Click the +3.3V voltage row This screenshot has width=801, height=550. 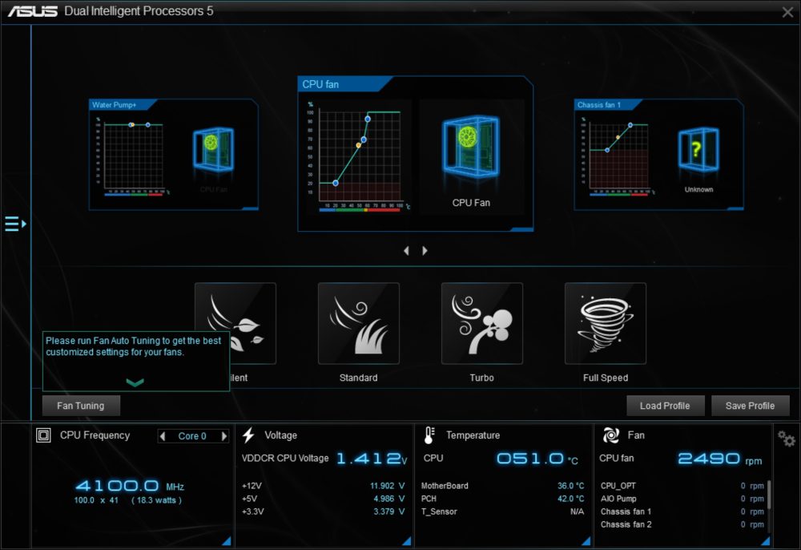pos(324,512)
